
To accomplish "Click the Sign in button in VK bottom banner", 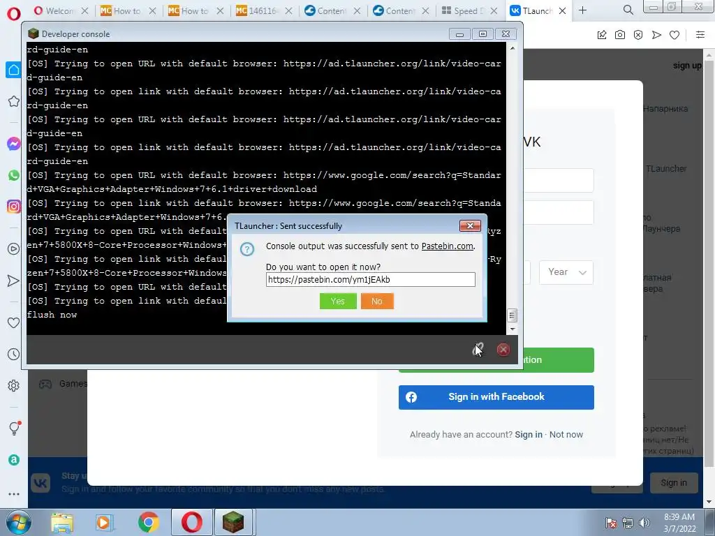I will 674,483.
